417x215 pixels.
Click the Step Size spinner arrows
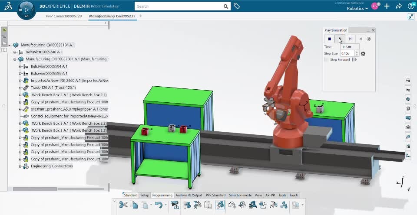[x=357, y=53]
